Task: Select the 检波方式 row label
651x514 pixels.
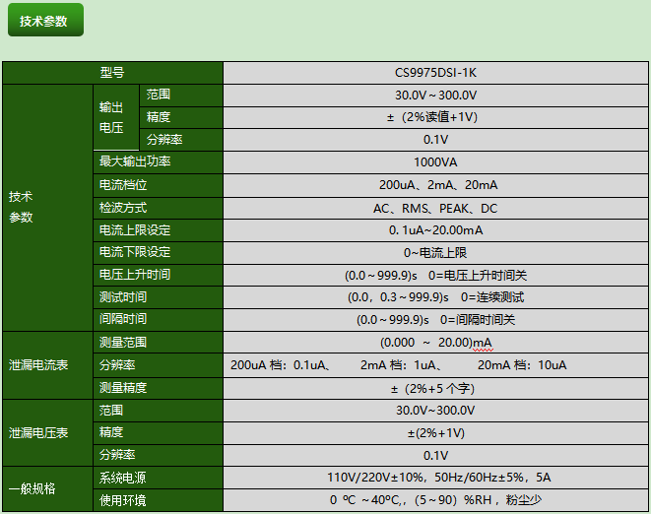Action: click(x=123, y=207)
